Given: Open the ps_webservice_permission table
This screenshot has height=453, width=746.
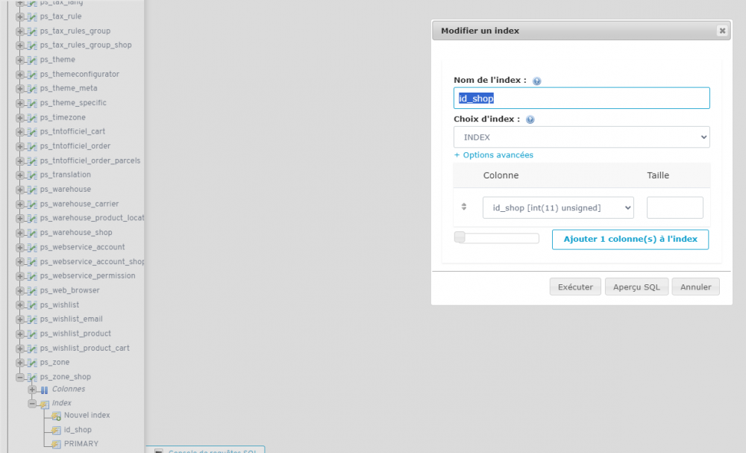Looking at the screenshot, I should point(87,276).
